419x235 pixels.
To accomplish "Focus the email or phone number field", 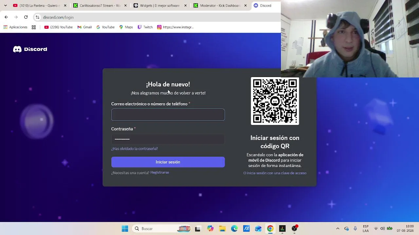I will click(168, 115).
